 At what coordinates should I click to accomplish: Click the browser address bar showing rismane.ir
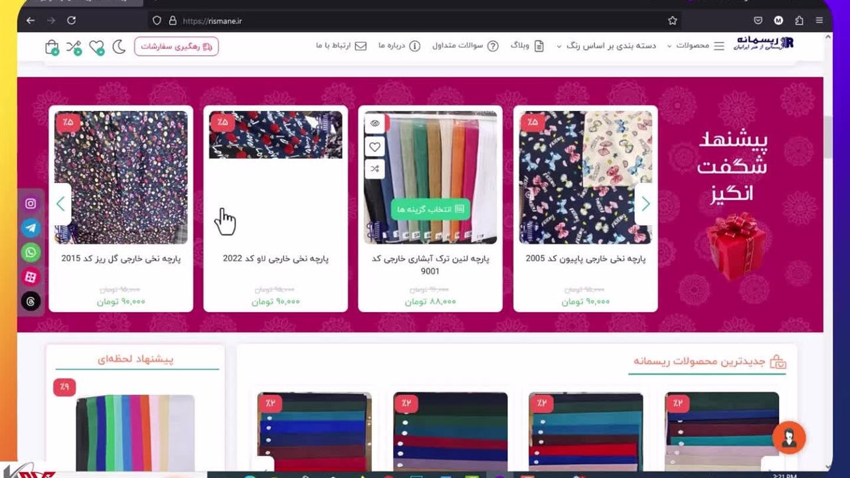point(412,21)
